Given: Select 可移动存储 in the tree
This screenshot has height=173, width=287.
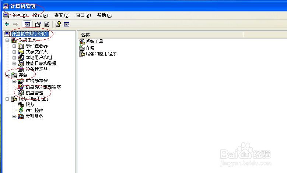Looking at the screenshot, I should [36, 81].
